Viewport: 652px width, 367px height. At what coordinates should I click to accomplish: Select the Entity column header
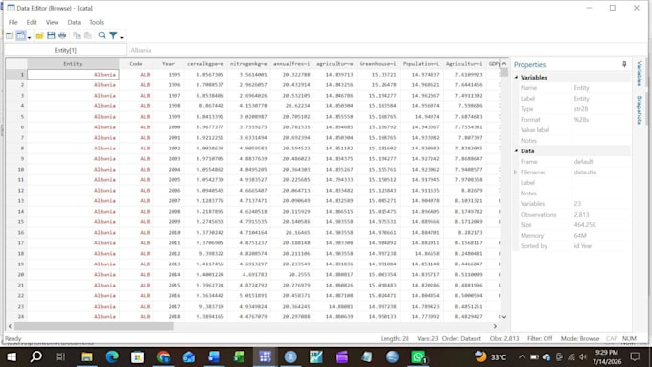(x=73, y=64)
